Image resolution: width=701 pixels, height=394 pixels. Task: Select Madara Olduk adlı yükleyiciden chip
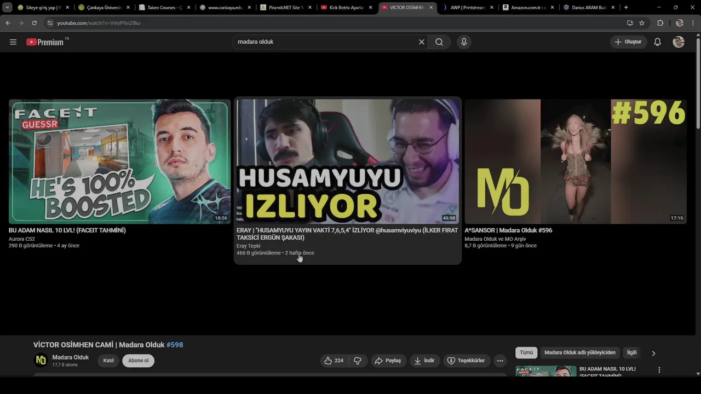[x=580, y=353]
